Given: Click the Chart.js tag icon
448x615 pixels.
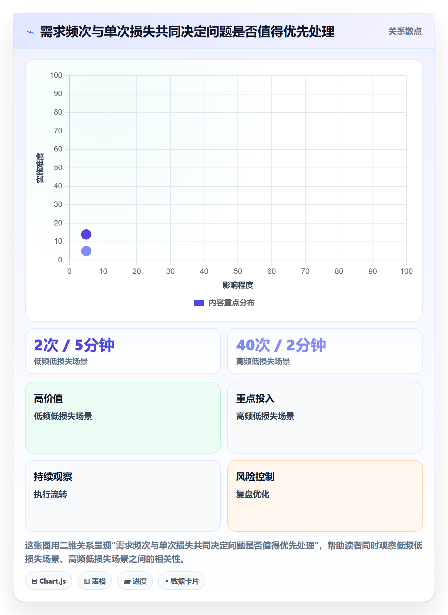Looking at the screenshot, I should (x=35, y=581).
